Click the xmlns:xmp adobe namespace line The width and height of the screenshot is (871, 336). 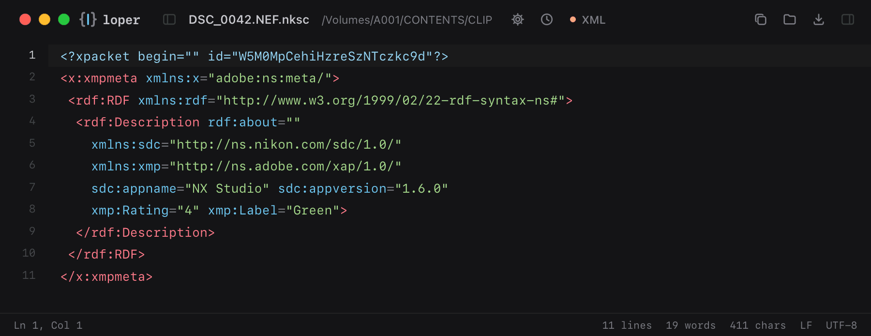[246, 167]
